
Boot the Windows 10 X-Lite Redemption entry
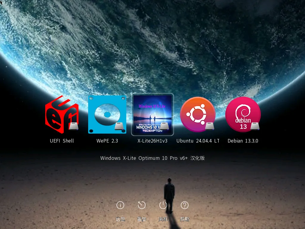click(x=152, y=114)
